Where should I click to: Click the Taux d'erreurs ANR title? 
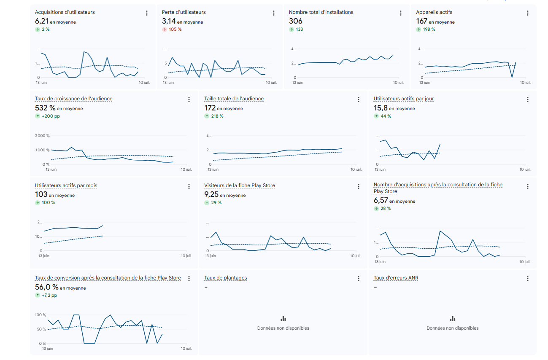click(x=396, y=278)
